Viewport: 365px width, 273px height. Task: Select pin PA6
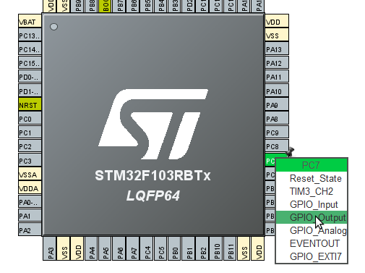click(119, 248)
